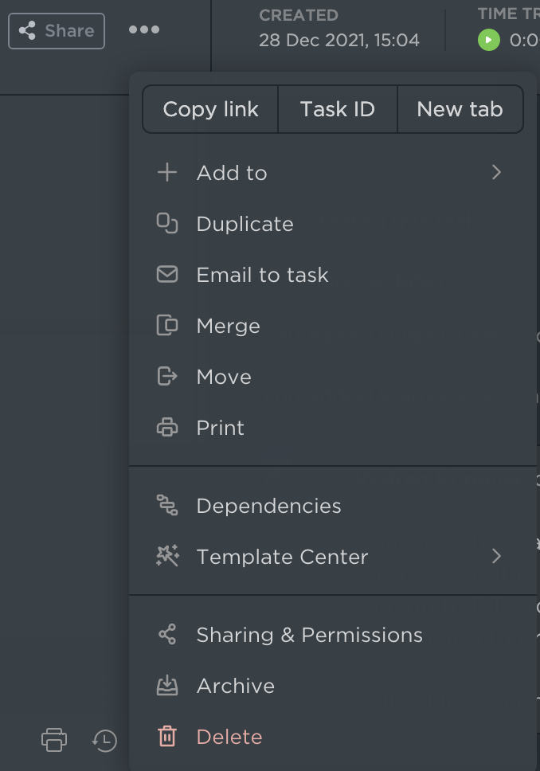The height and width of the screenshot is (771, 540).
Task: Open the three-dot more options menu
Action: 144,29
